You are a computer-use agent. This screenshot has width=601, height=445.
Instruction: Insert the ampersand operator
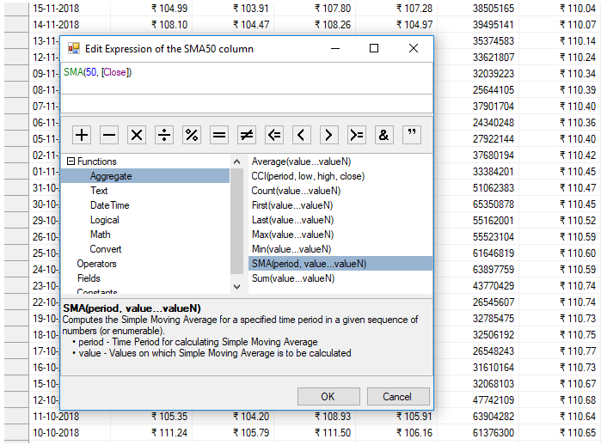(384, 135)
